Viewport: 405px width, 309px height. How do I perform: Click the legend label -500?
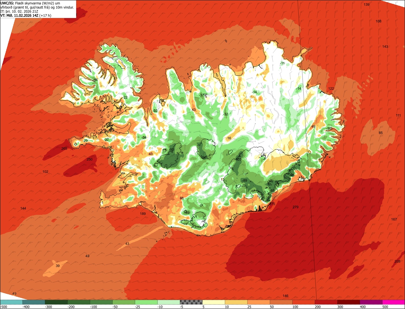[3, 307]
